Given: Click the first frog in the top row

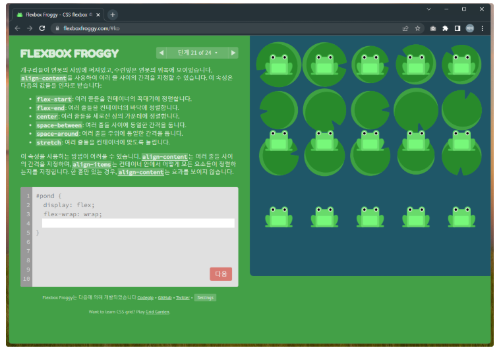Looking at the screenshot, I should coord(279,64).
